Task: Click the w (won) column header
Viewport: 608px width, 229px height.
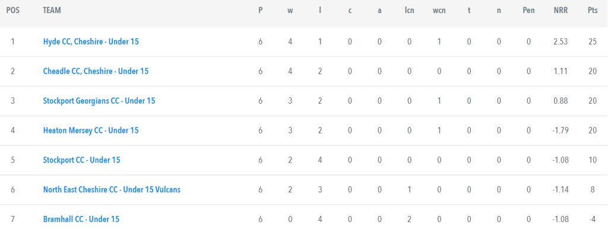Action: click(290, 11)
